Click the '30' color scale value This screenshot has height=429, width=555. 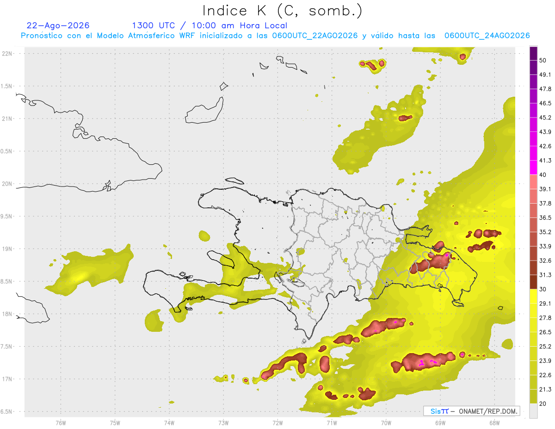[543, 290]
